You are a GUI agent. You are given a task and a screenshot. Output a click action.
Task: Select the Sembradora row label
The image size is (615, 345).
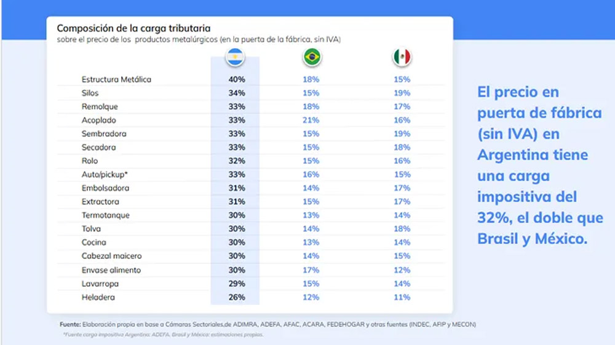(103, 133)
